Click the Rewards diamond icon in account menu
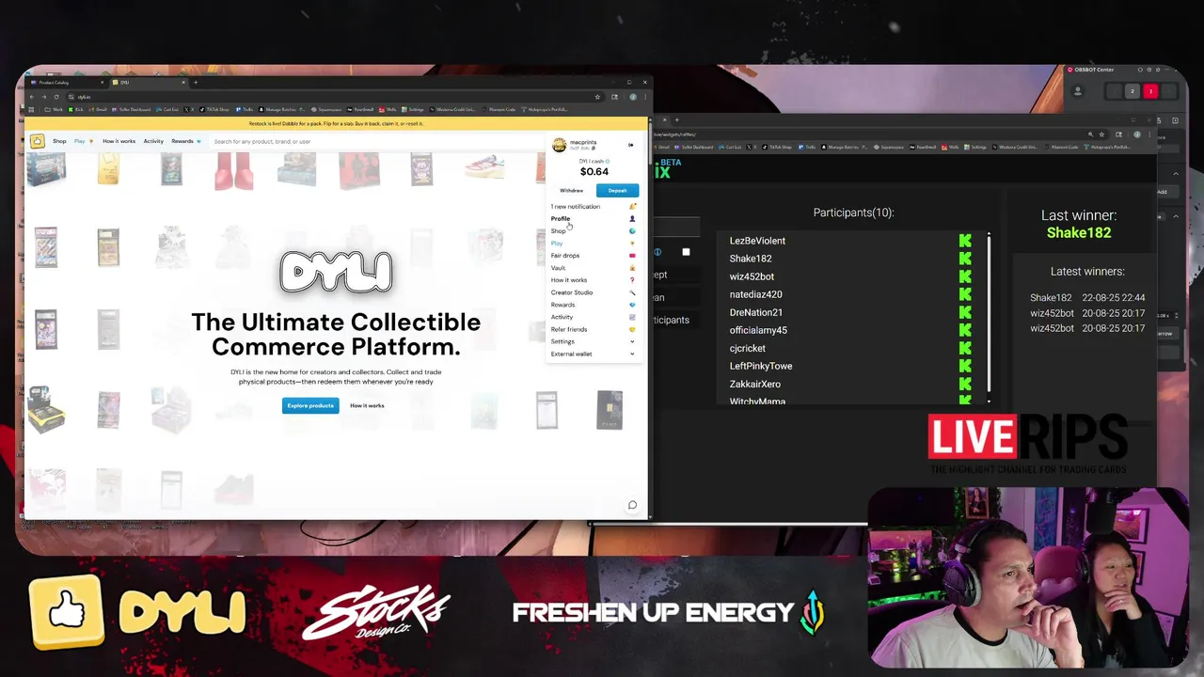 (632, 305)
